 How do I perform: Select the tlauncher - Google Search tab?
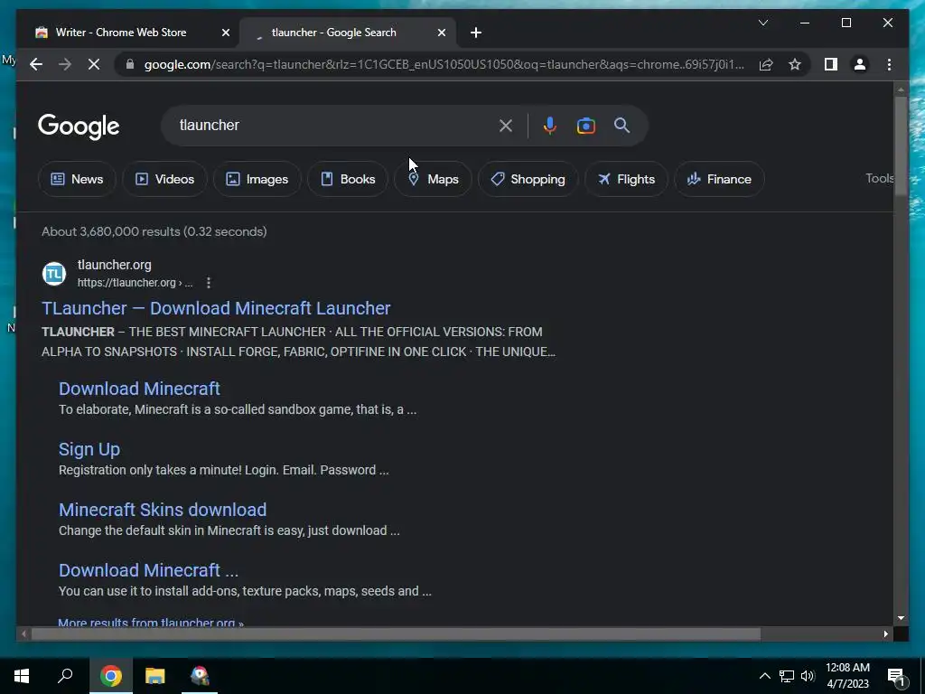click(347, 33)
